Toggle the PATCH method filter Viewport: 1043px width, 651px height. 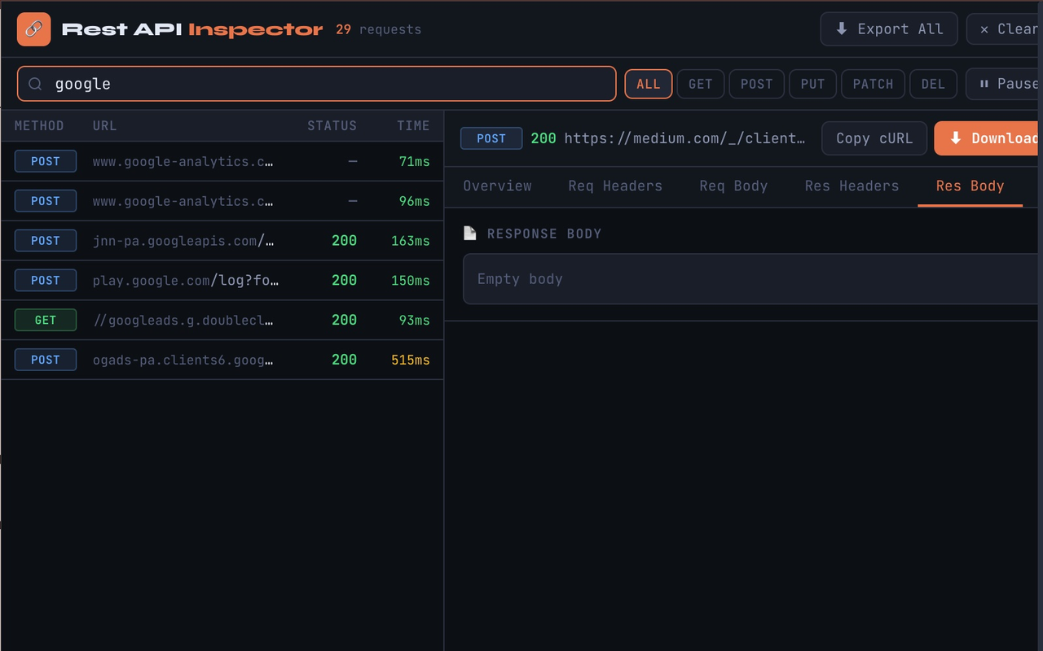(x=873, y=84)
